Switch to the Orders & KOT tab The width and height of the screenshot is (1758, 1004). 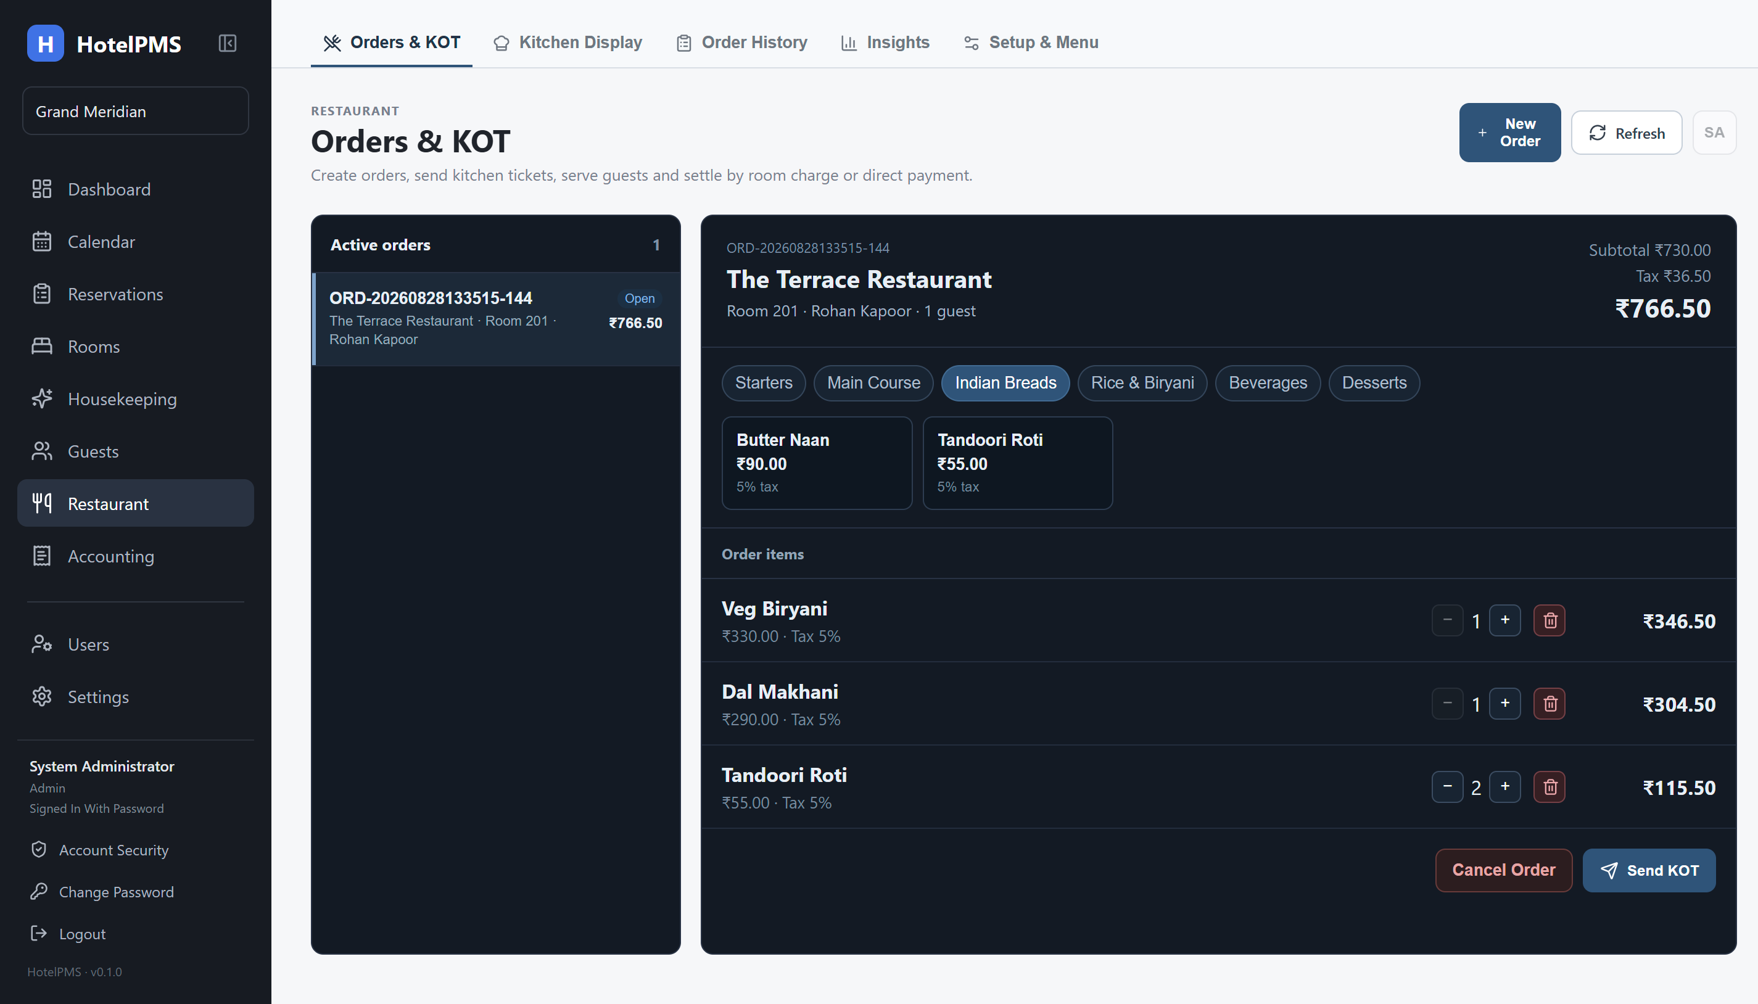click(391, 43)
